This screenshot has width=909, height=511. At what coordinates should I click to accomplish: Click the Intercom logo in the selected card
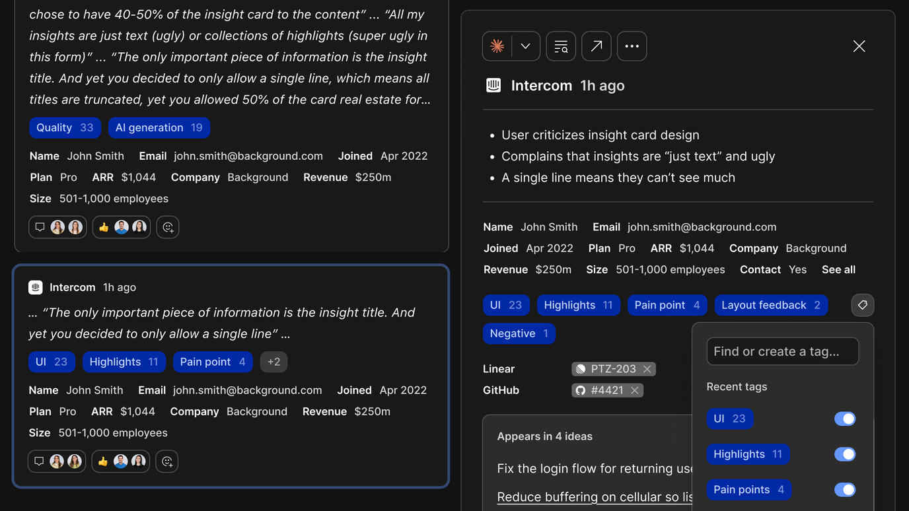[x=36, y=287]
